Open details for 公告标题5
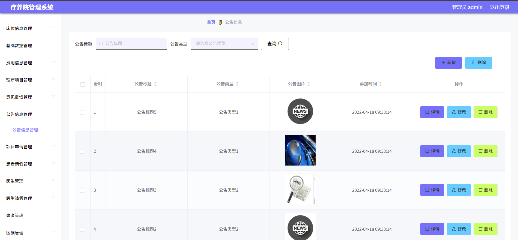This screenshot has height=240, width=518. point(432,112)
